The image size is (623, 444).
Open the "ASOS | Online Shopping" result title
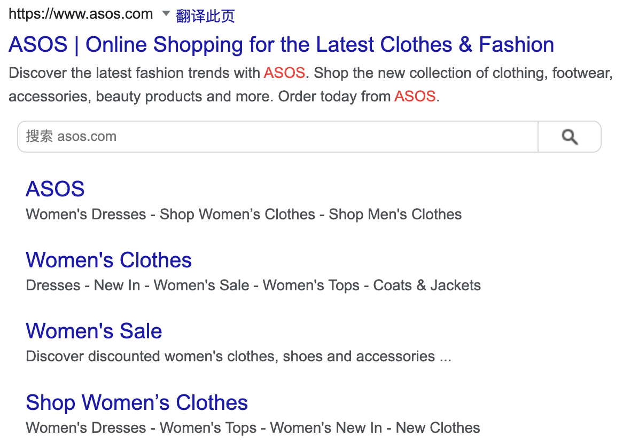[x=281, y=45]
